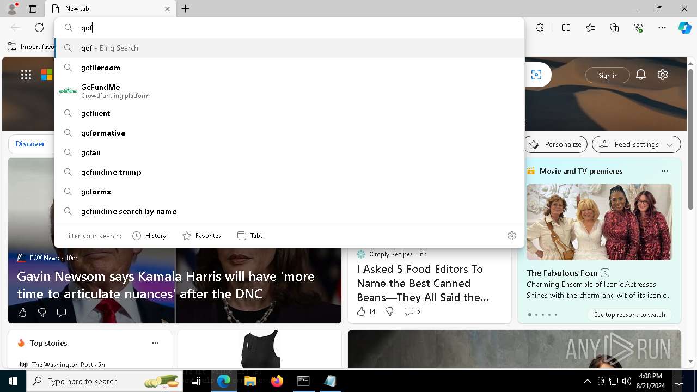Click the Microsoft logo
Viewport: 697px width, 392px height.
click(47, 75)
